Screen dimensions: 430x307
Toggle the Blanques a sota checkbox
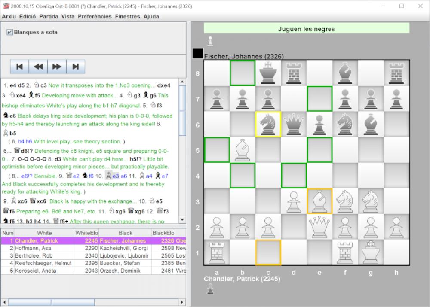coord(10,32)
